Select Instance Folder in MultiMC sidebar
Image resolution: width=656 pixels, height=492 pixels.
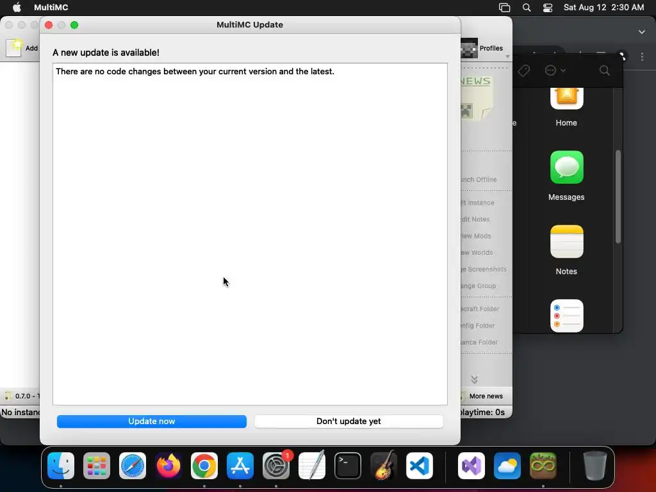click(479, 342)
